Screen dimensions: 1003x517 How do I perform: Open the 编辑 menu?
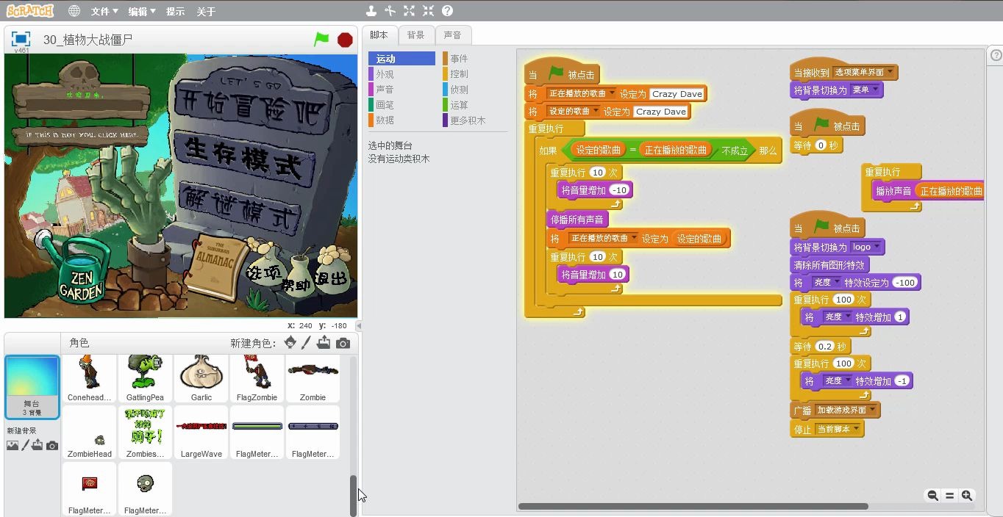click(x=141, y=12)
